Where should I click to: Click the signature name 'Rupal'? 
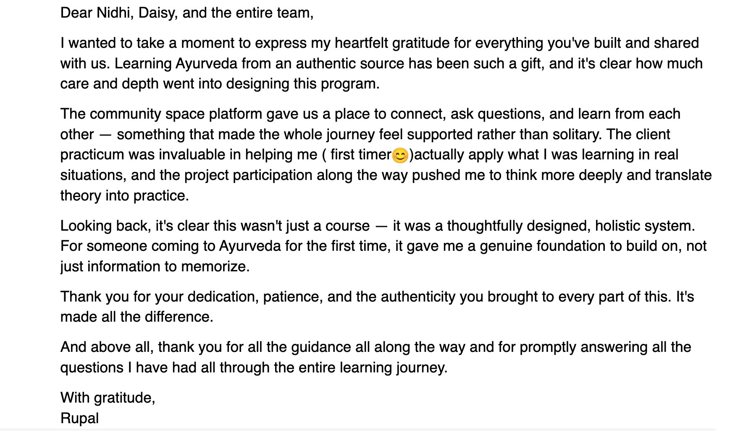coord(80,419)
